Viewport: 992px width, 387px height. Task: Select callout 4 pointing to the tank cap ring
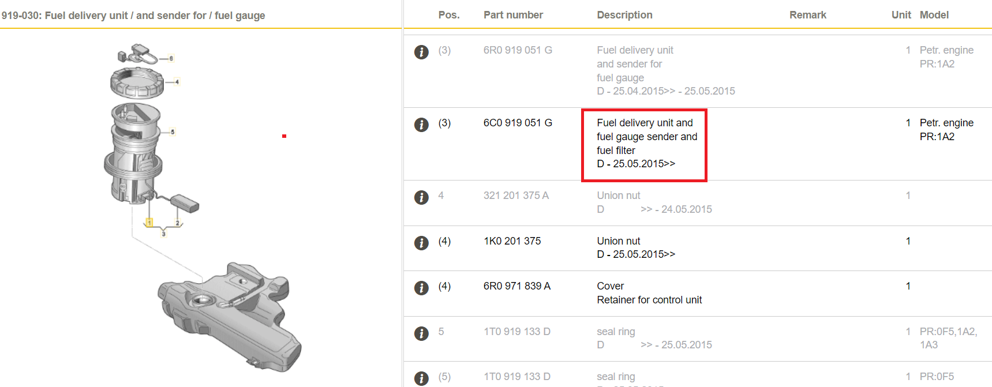(x=177, y=82)
